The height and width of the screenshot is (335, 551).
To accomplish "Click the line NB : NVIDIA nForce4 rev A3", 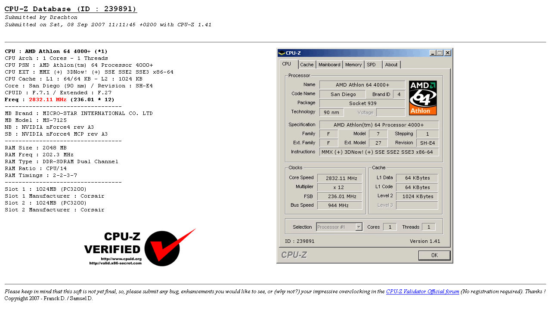I will click(x=50, y=127).
